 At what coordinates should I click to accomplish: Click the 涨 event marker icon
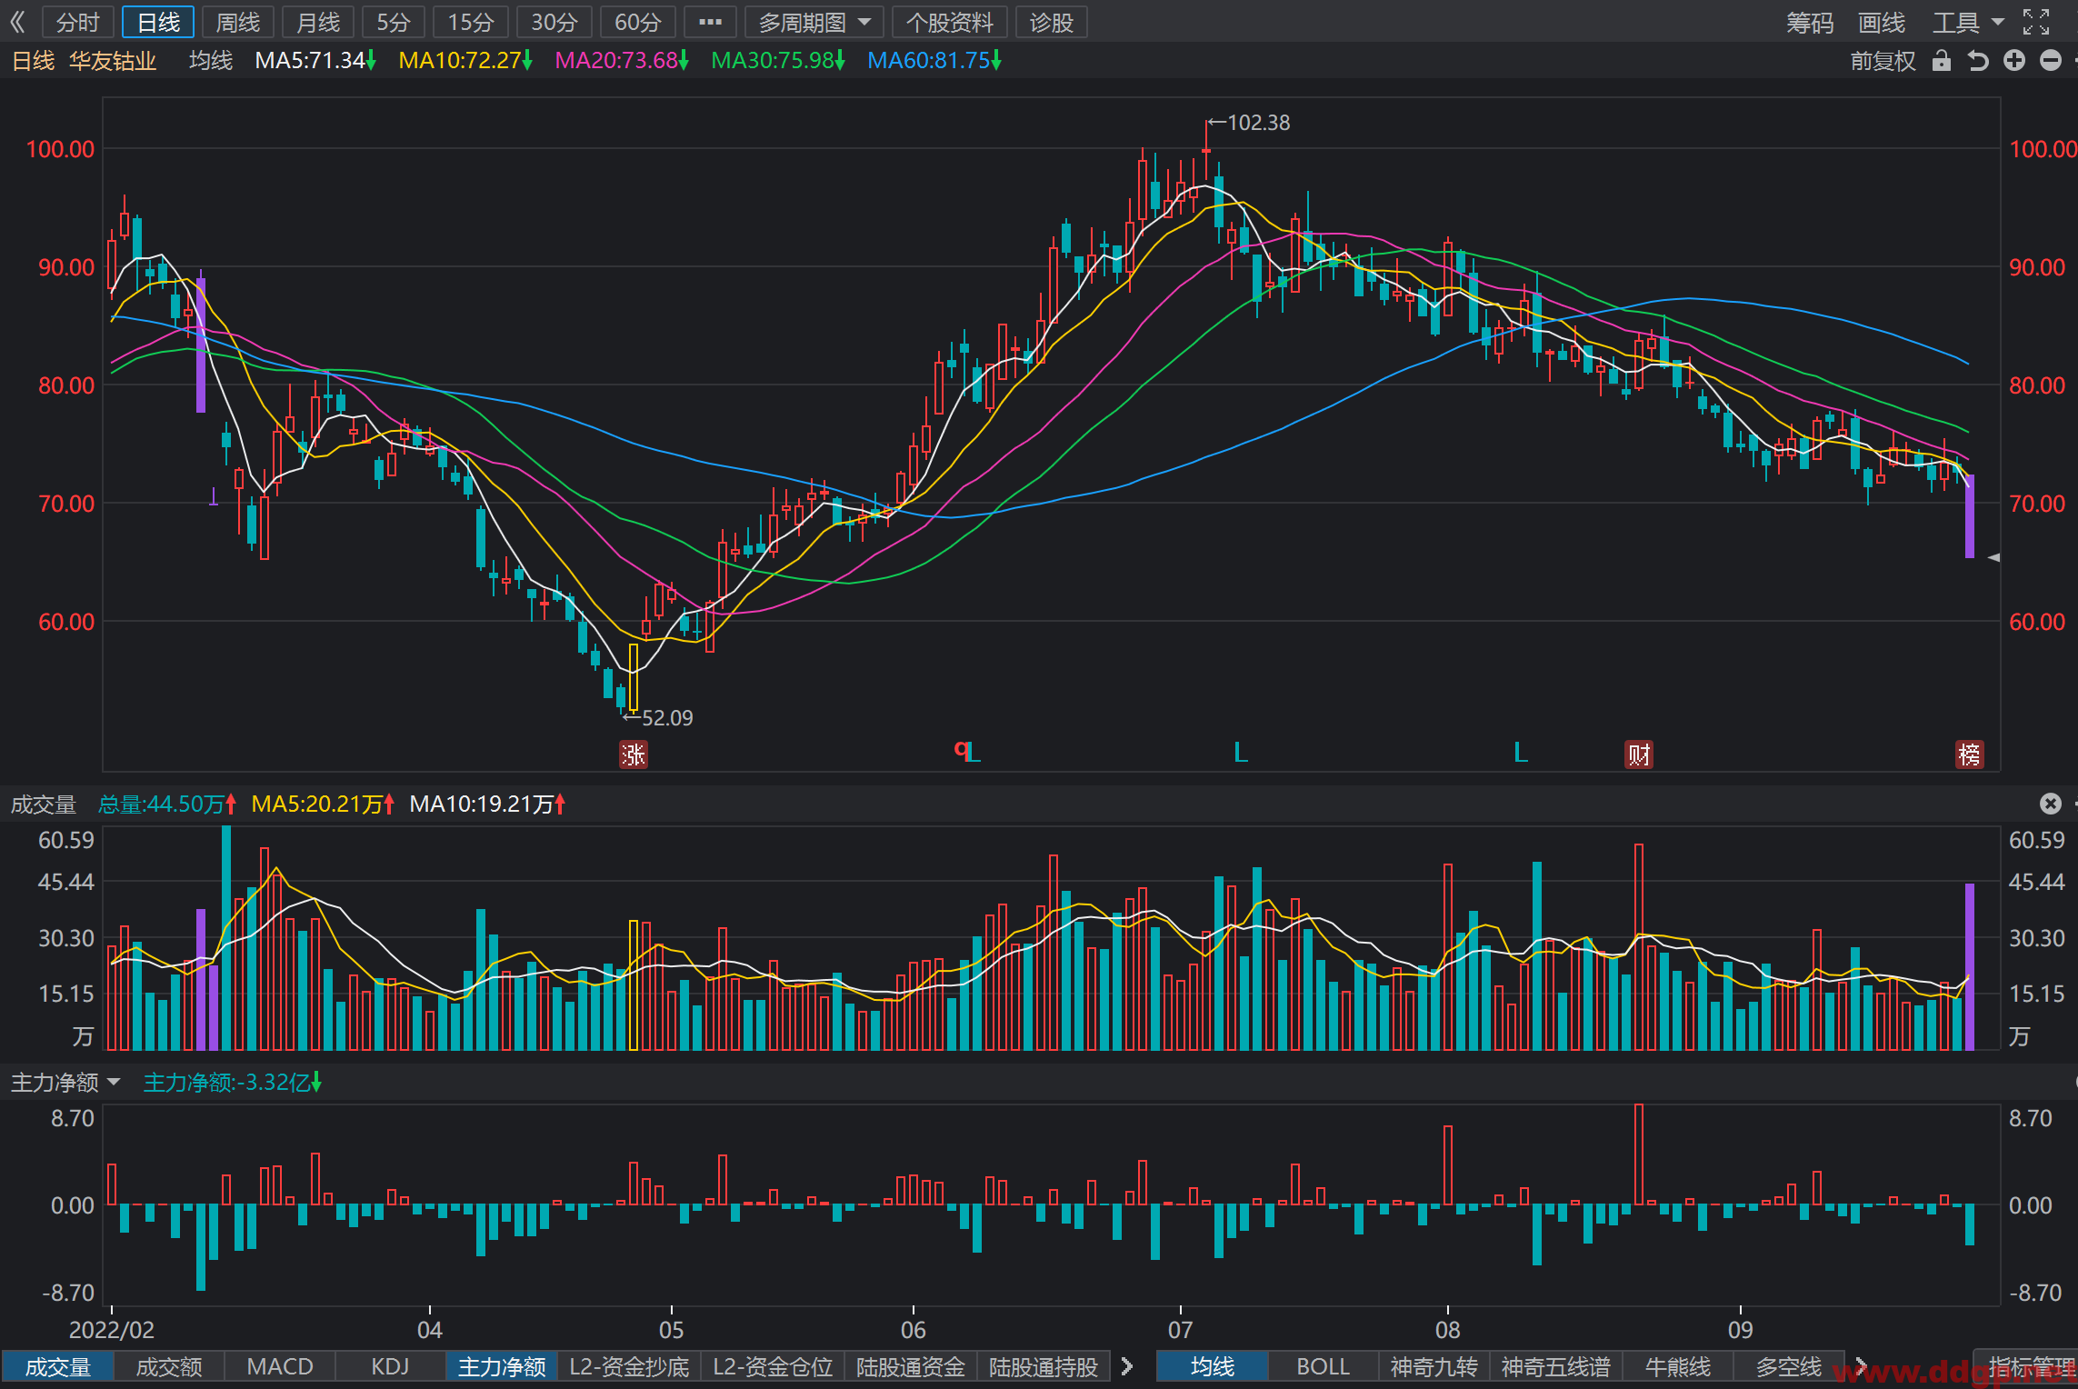pyautogui.click(x=634, y=754)
